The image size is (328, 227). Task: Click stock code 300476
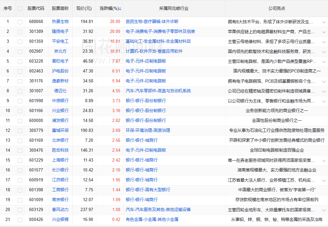(36, 150)
